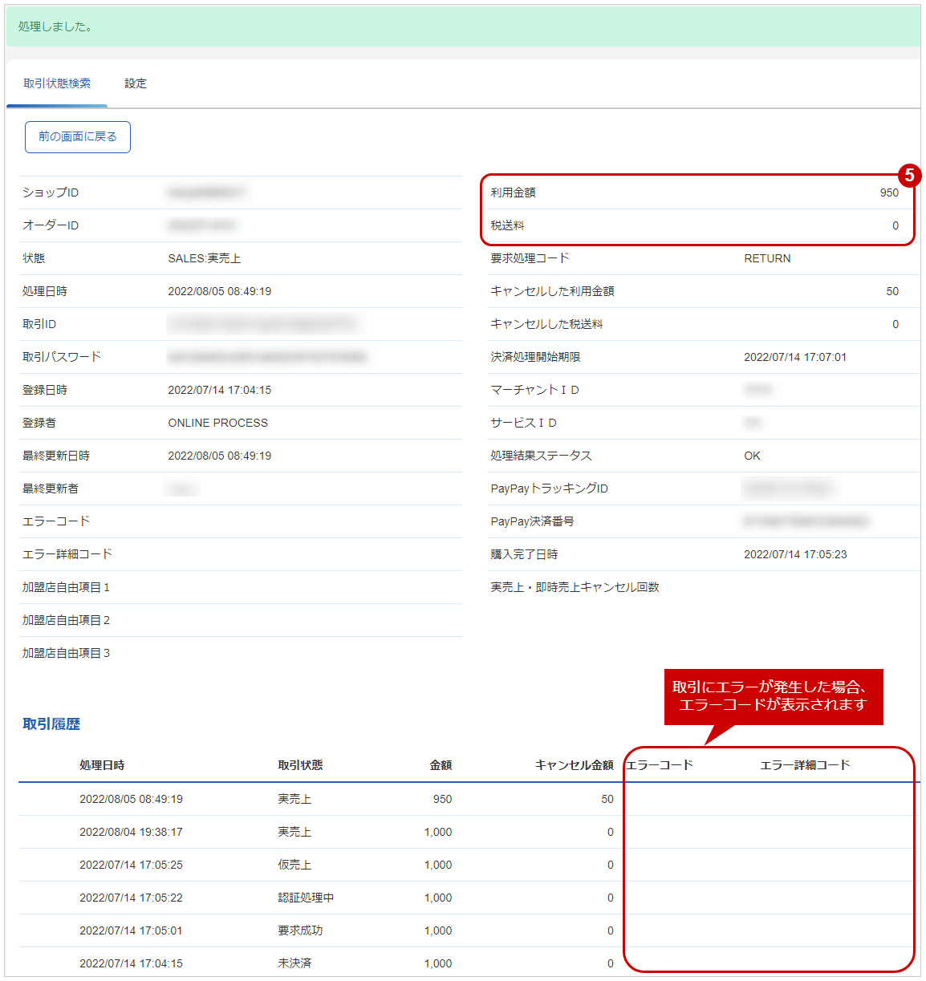The height and width of the screenshot is (981, 926).
Task: Click the サービスＩＤ label
Action: click(524, 423)
